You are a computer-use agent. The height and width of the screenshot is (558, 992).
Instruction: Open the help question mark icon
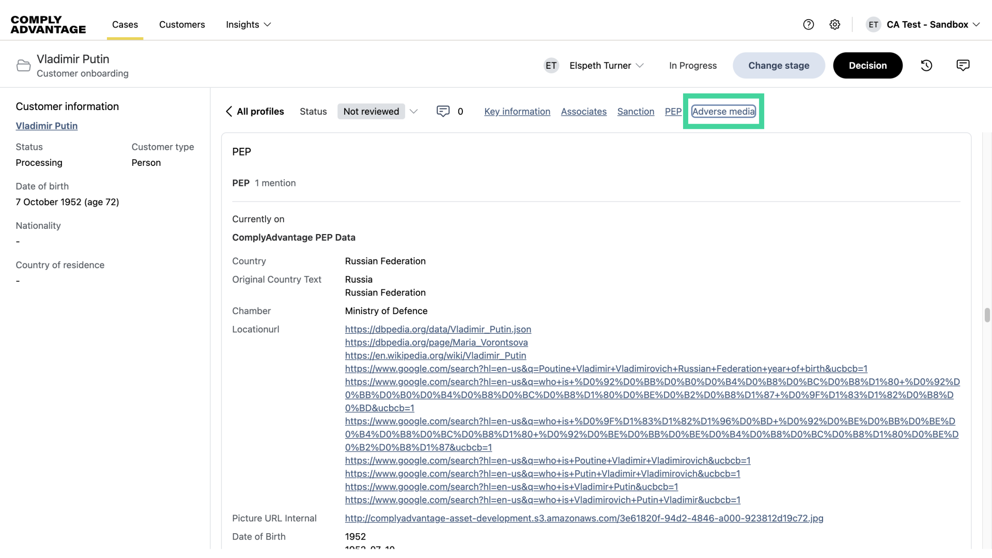[809, 24]
